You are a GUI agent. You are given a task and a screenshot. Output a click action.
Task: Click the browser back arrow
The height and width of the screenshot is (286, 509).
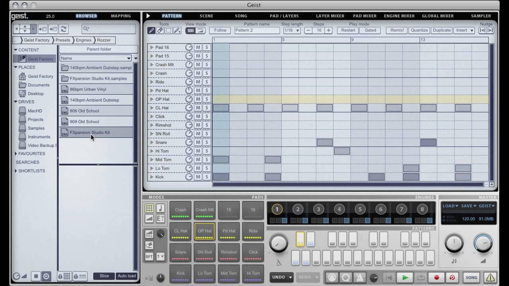point(16,29)
